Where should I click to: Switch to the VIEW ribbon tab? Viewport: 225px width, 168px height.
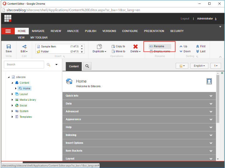[x=21, y=37]
